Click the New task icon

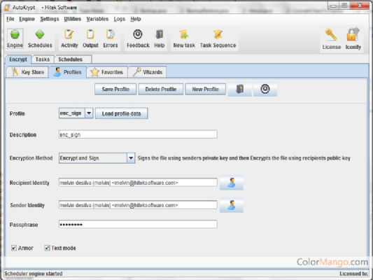(184, 38)
